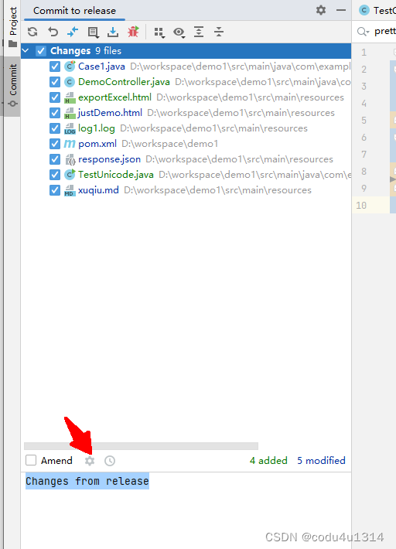396x549 pixels.
Task: Click the log1.log LOG file icon
Action: point(70,128)
